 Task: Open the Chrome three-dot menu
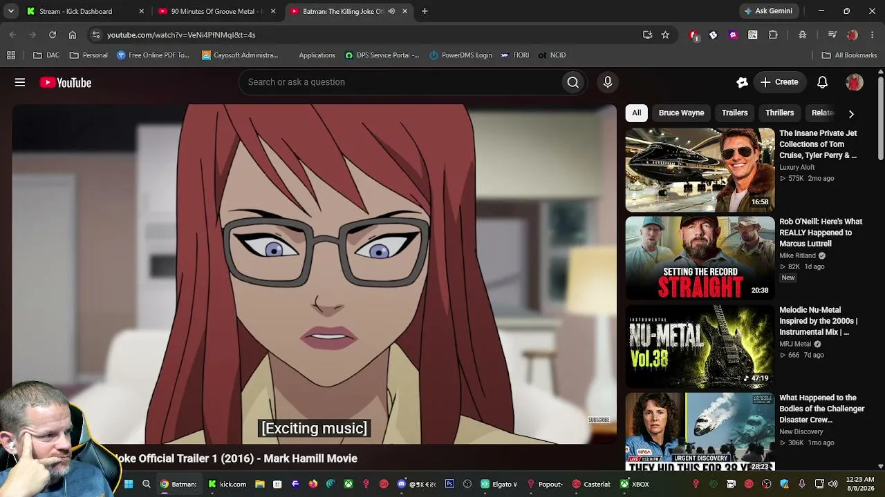pos(873,35)
